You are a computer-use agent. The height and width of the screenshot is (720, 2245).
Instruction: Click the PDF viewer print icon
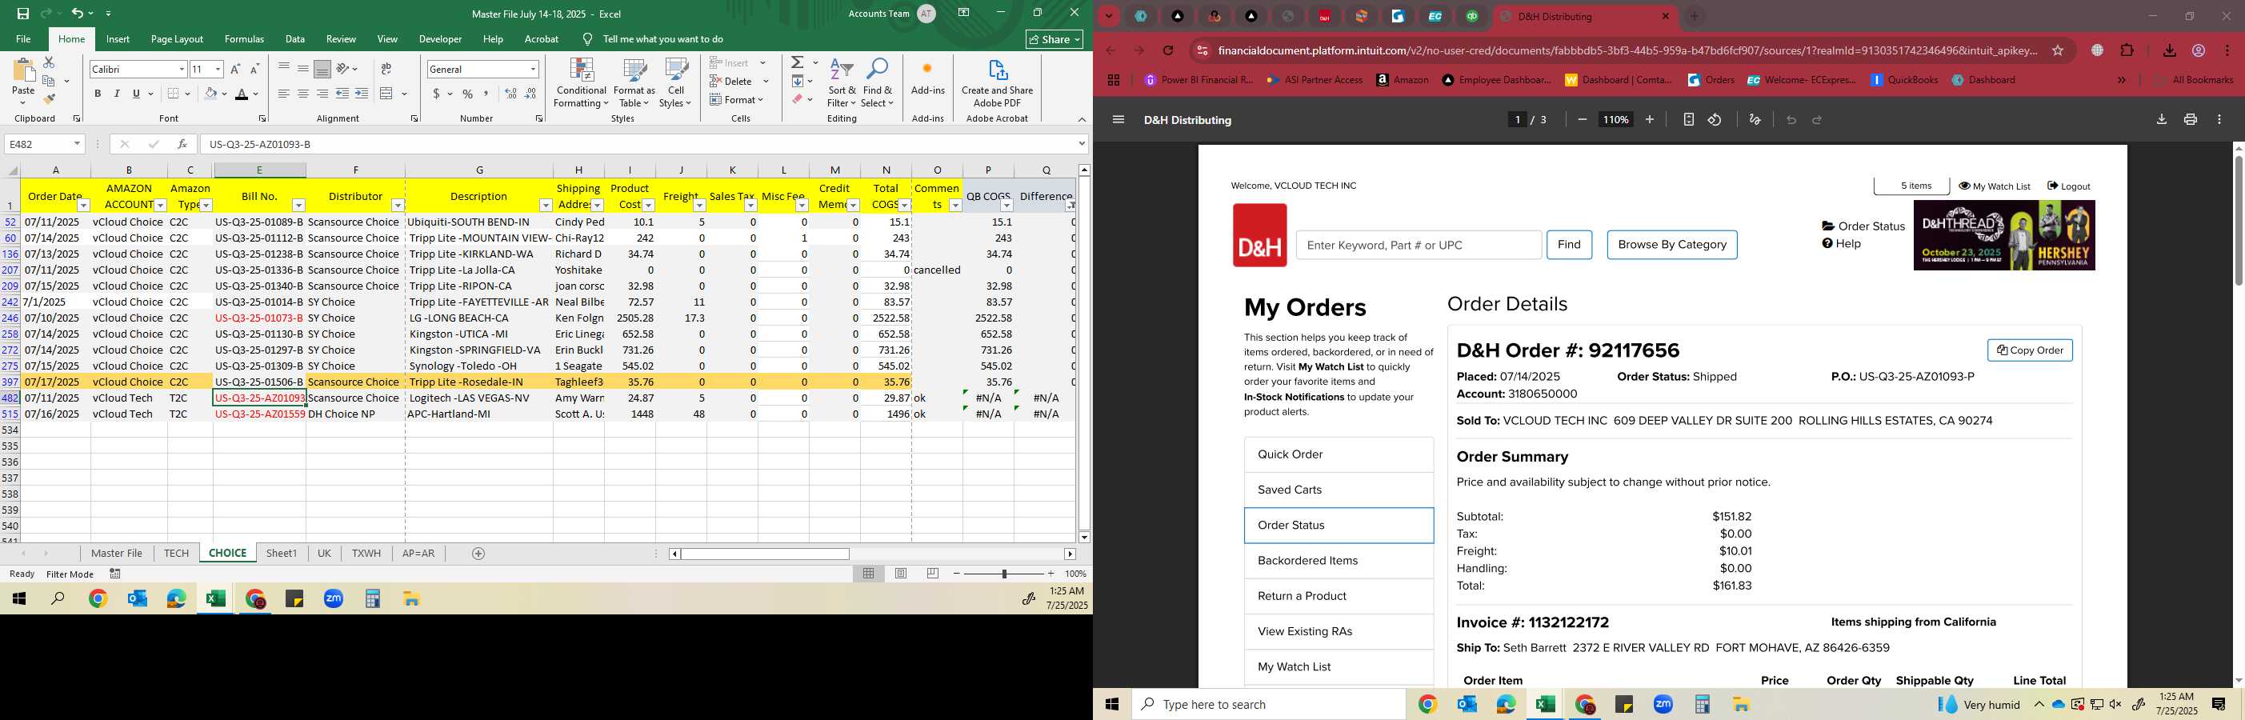pyautogui.click(x=2190, y=120)
